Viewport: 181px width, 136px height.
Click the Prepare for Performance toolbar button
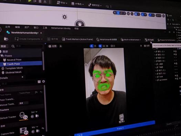tap(166, 40)
